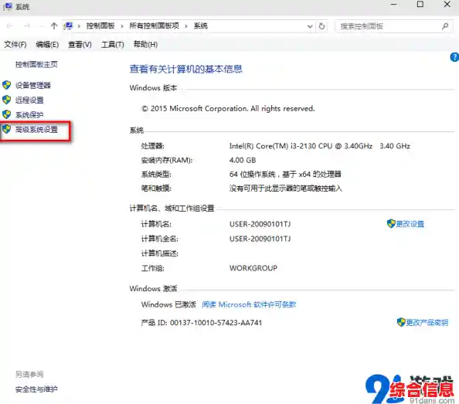The width and height of the screenshot is (459, 404).
Task: Expand chevron after 控制面板 breadcrumb
Action: 122,26
